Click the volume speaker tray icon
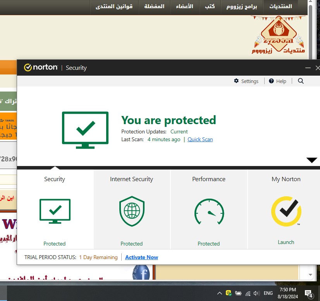 coord(256,293)
